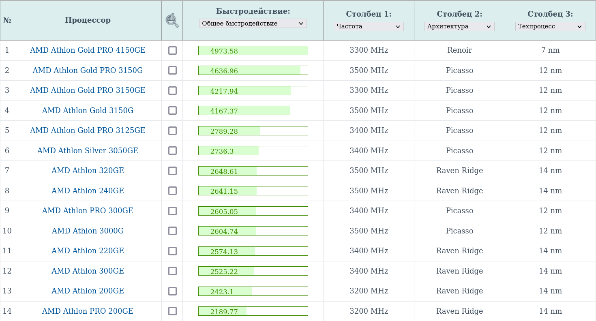Click the Процессор column header

coord(88,20)
